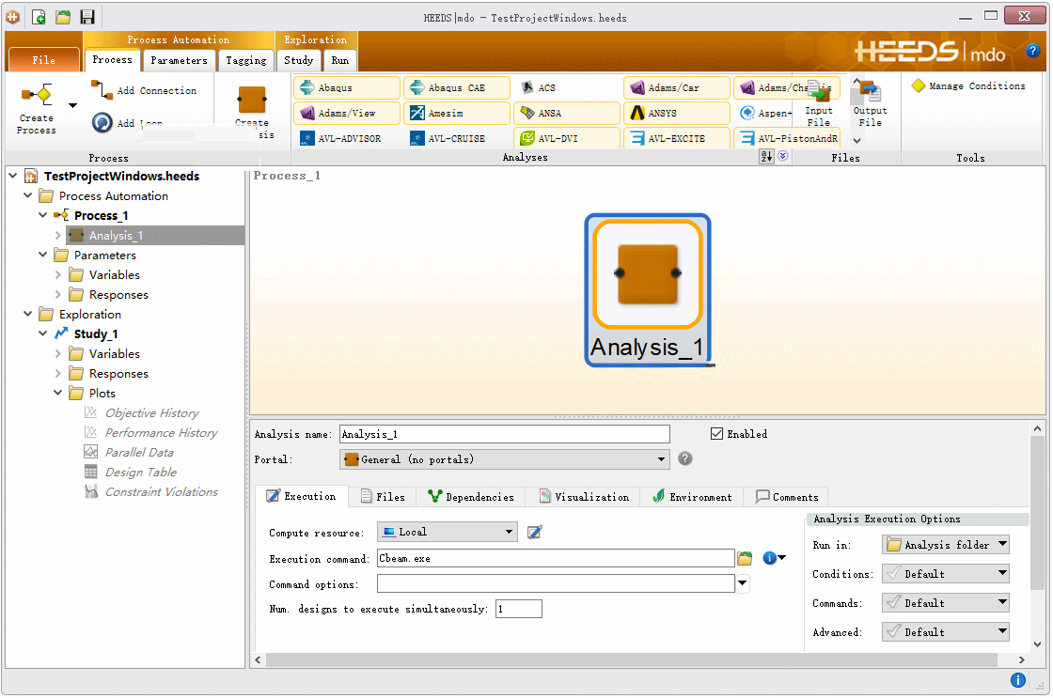Select the ACS analysis portal

(567, 88)
